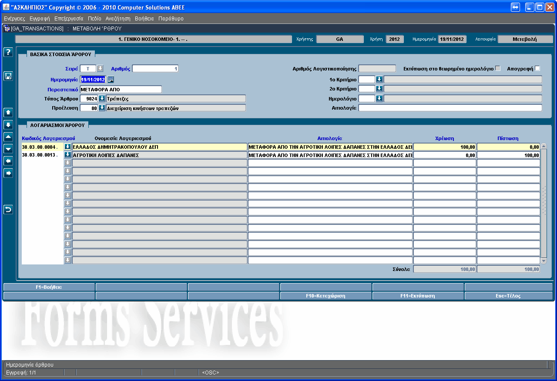Viewport: 557px width, 381px height.
Task: Click the undo return arrow icon
Action: pyautogui.click(x=8, y=210)
